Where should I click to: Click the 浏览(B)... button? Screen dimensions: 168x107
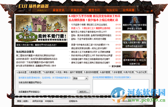[84, 92]
